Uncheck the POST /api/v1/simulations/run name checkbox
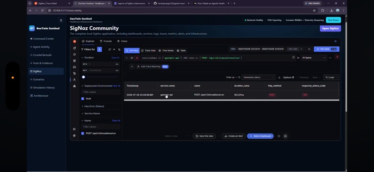 83,134
